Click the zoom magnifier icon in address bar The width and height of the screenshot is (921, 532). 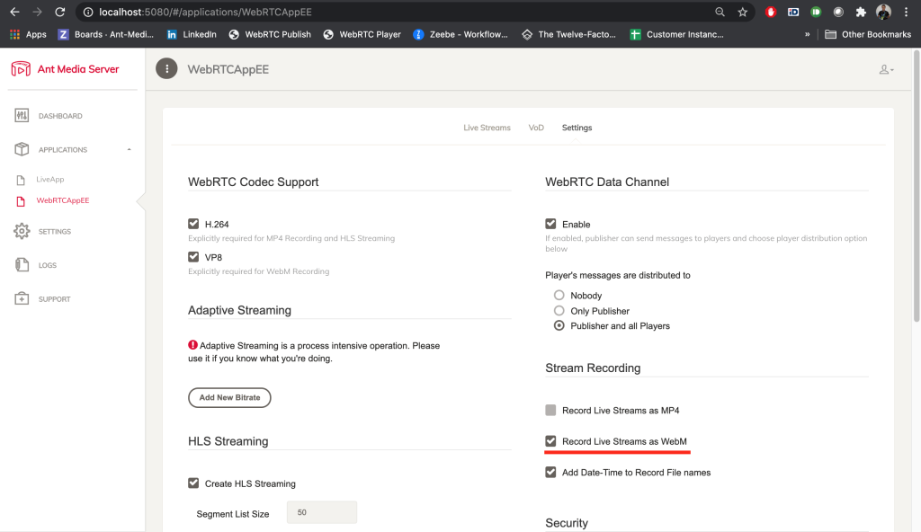click(720, 12)
